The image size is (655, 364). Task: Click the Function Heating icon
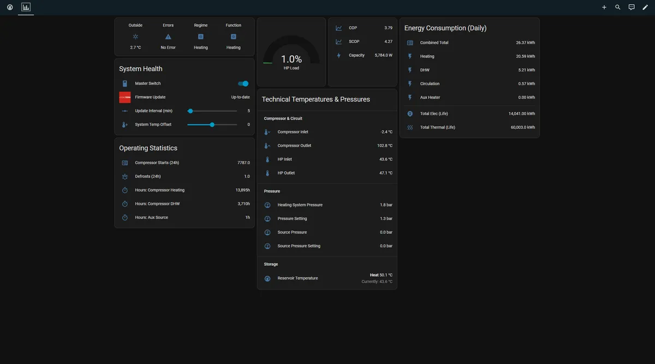pyautogui.click(x=234, y=37)
